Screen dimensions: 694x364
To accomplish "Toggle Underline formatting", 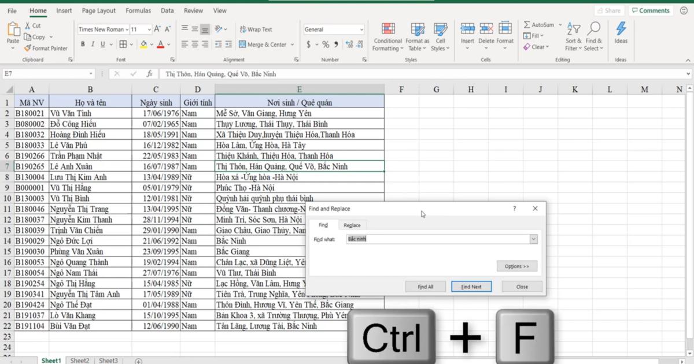I will point(102,44).
